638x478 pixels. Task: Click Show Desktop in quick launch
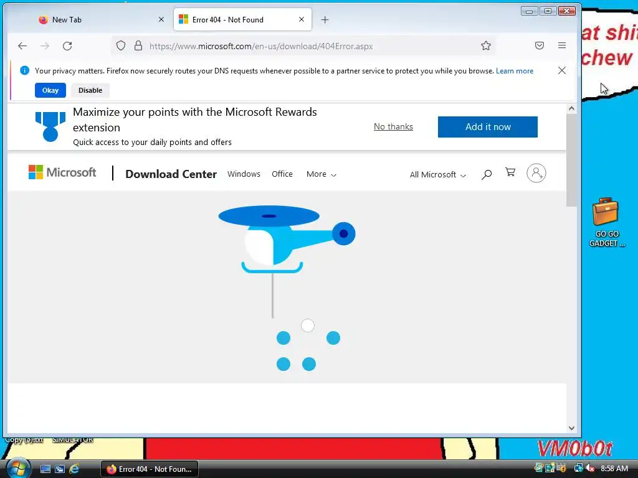click(45, 469)
